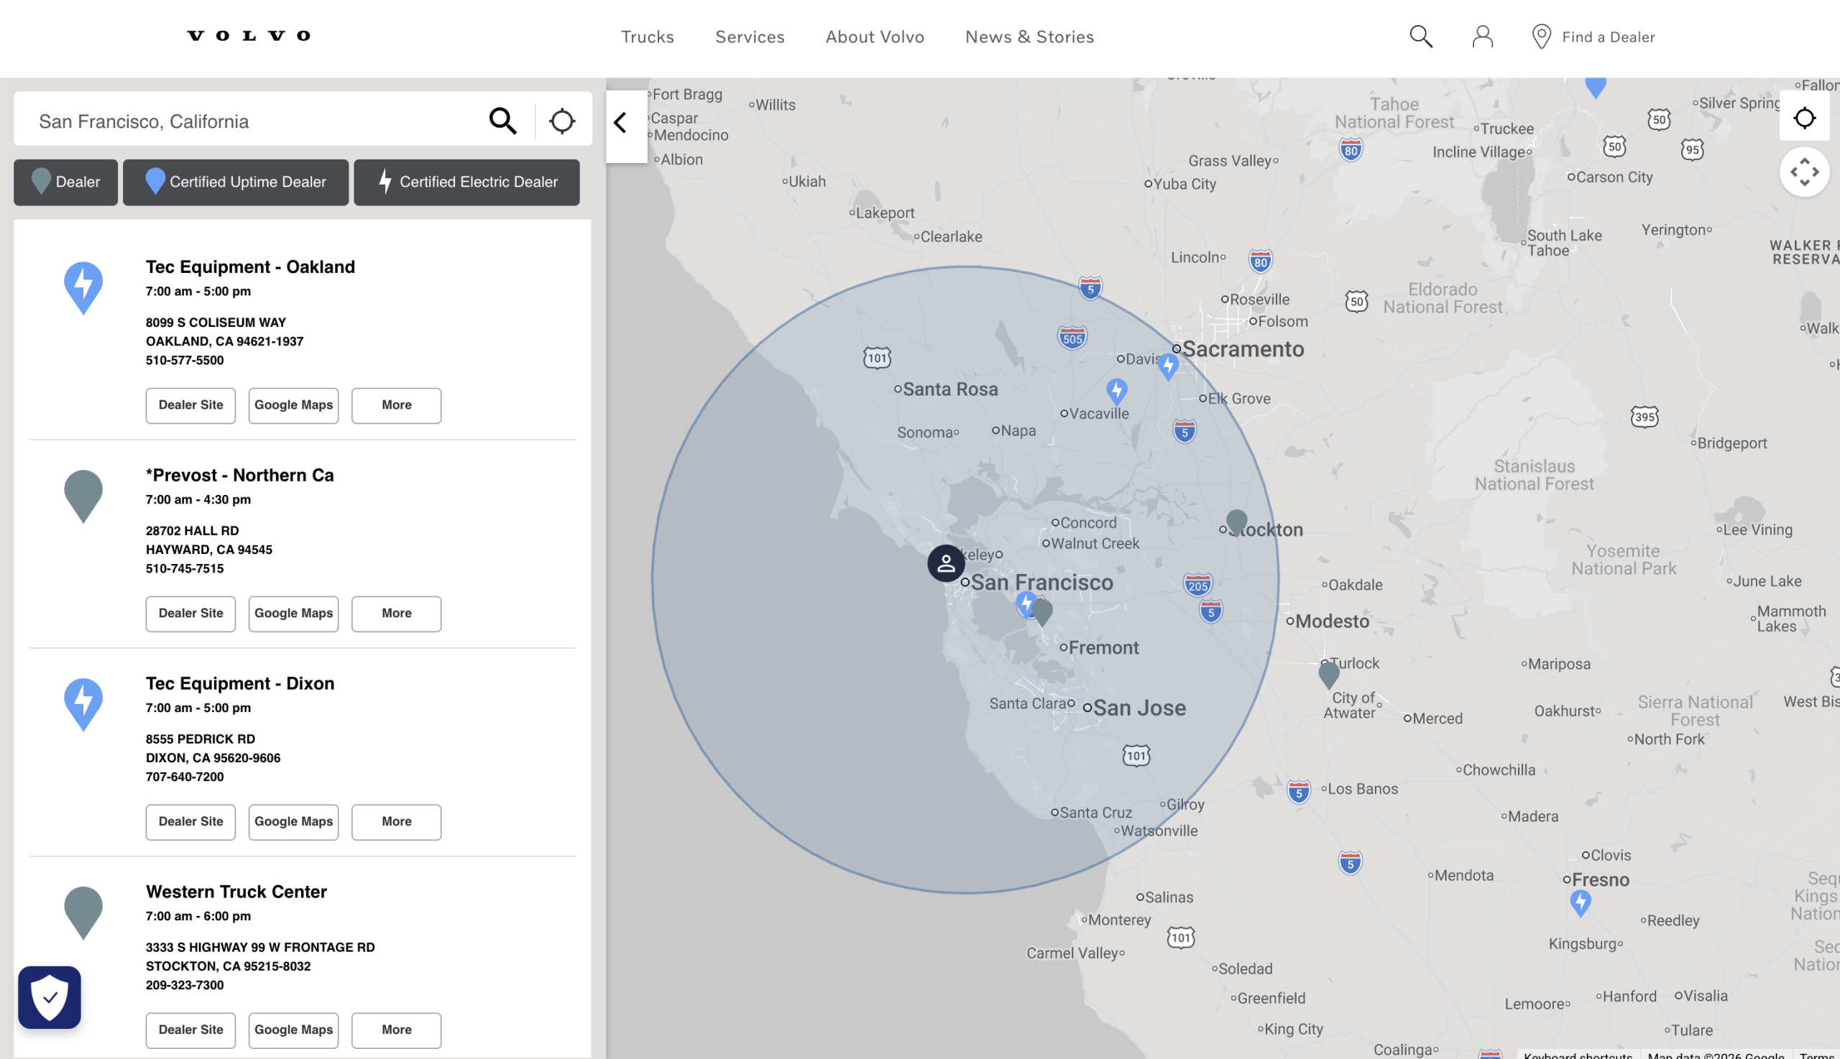The image size is (1840, 1059).
Task: Open the site search magnifier in header
Action: (x=1420, y=37)
